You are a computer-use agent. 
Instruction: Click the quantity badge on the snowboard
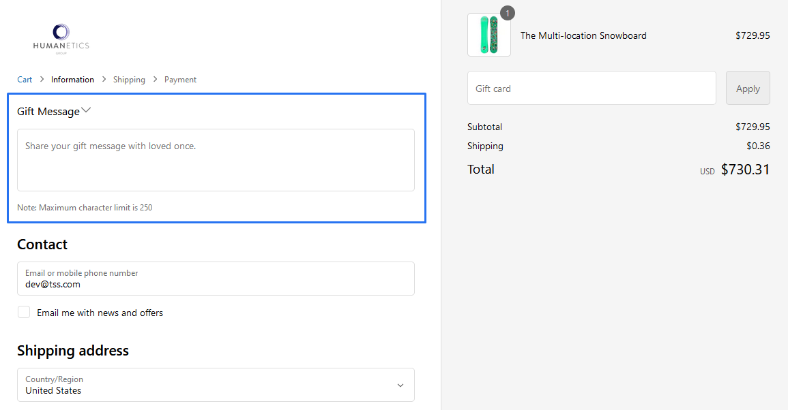[x=507, y=13]
